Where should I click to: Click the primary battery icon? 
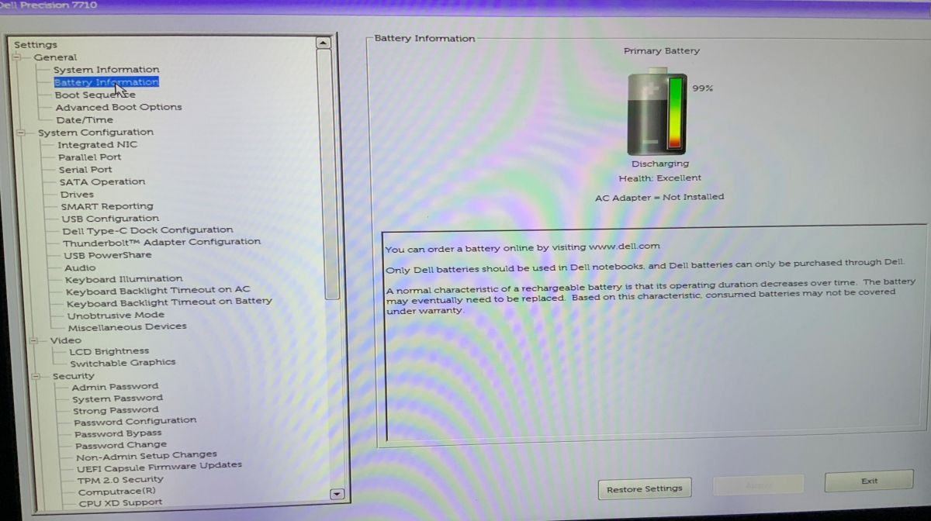[657, 110]
